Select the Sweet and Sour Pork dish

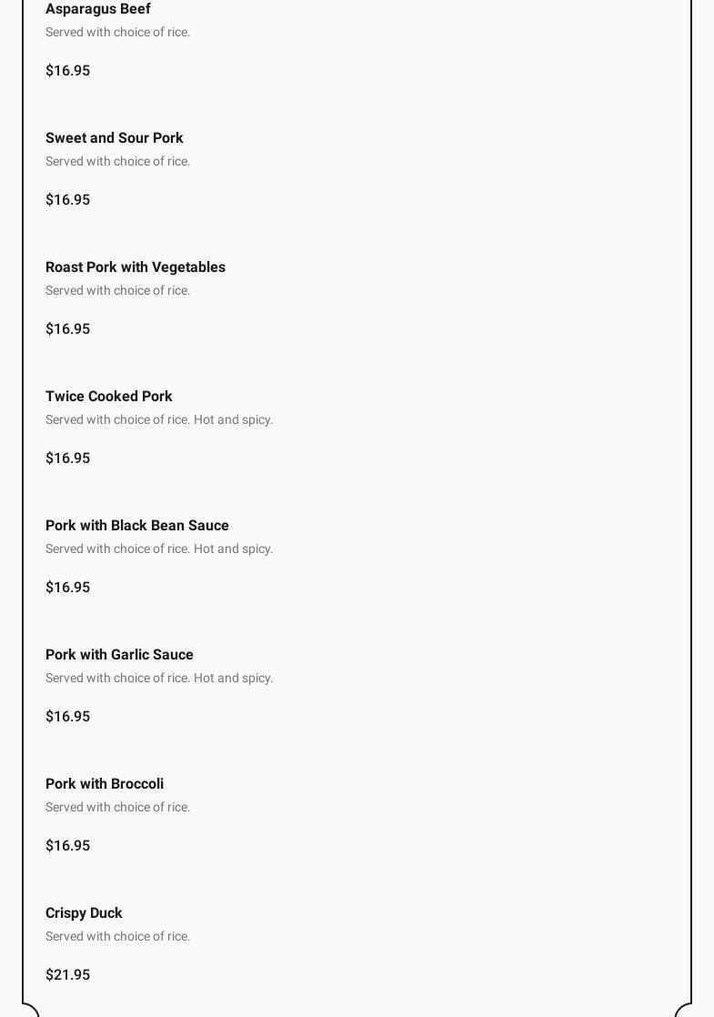(115, 138)
